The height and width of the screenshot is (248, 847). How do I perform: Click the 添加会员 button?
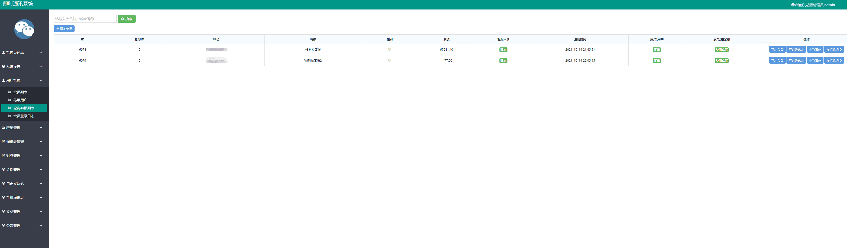[x=65, y=29]
